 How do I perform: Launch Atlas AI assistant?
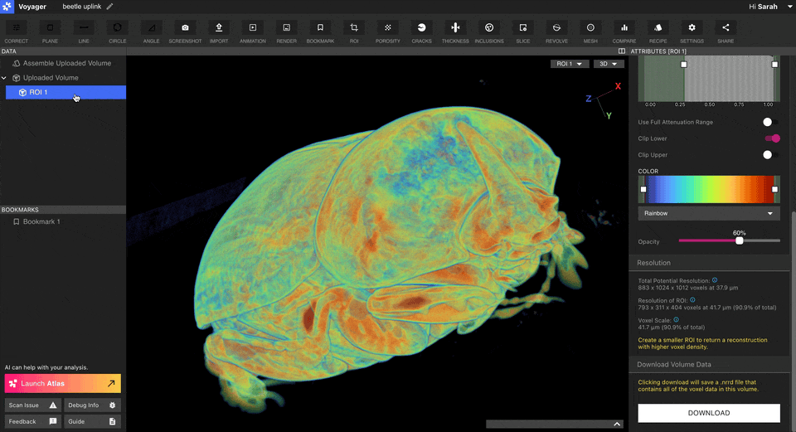[x=63, y=383]
